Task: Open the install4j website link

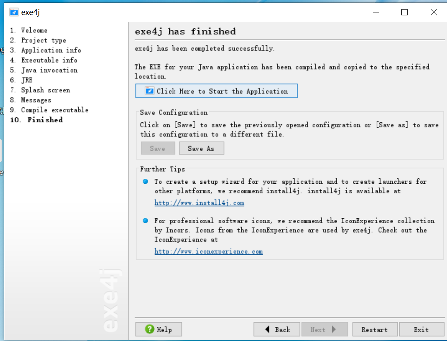Action: [199, 203]
